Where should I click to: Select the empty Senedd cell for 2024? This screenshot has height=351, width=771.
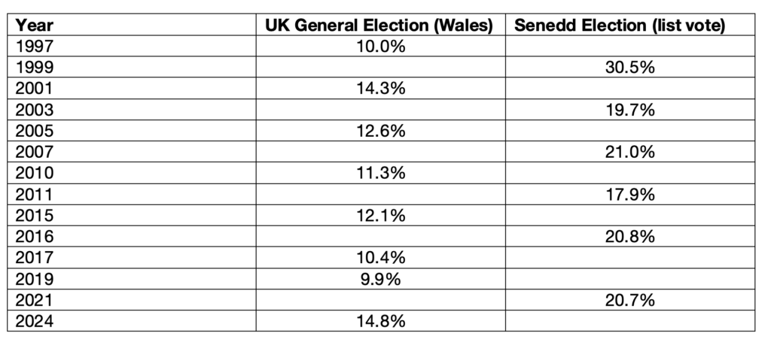click(630, 321)
